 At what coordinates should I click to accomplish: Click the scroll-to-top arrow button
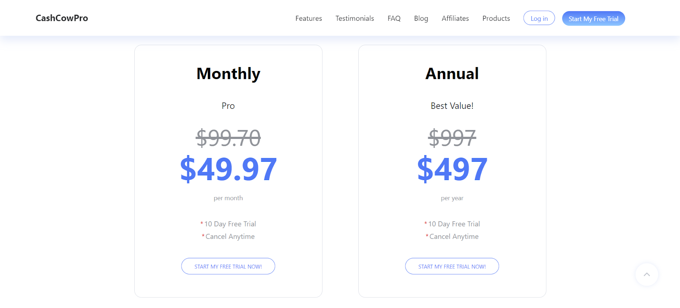pos(646,274)
